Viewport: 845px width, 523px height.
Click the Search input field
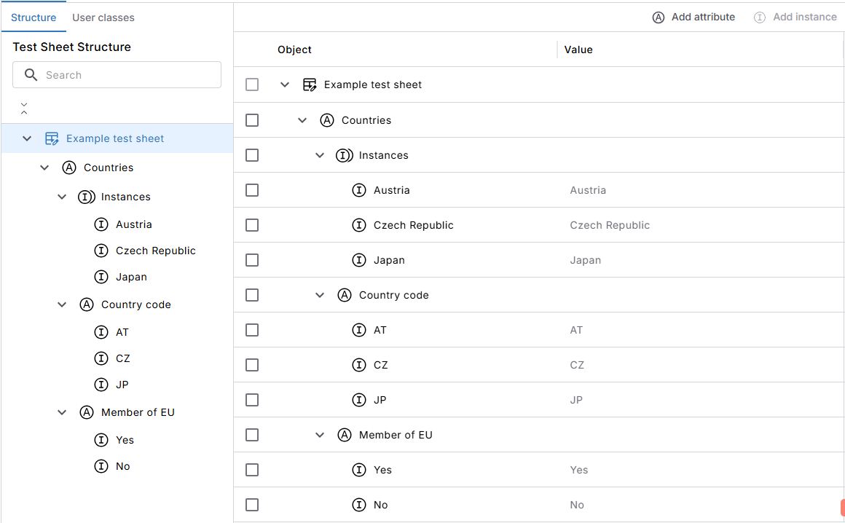(x=117, y=75)
